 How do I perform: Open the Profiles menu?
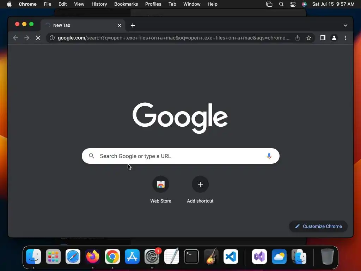(153, 4)
